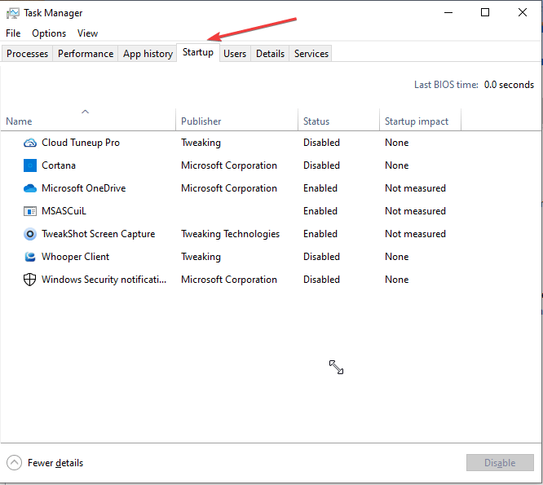This screenshot has height=485, width=543.
Task: Click Disabled status of Windows Security notification
Action: coord(322,280)
